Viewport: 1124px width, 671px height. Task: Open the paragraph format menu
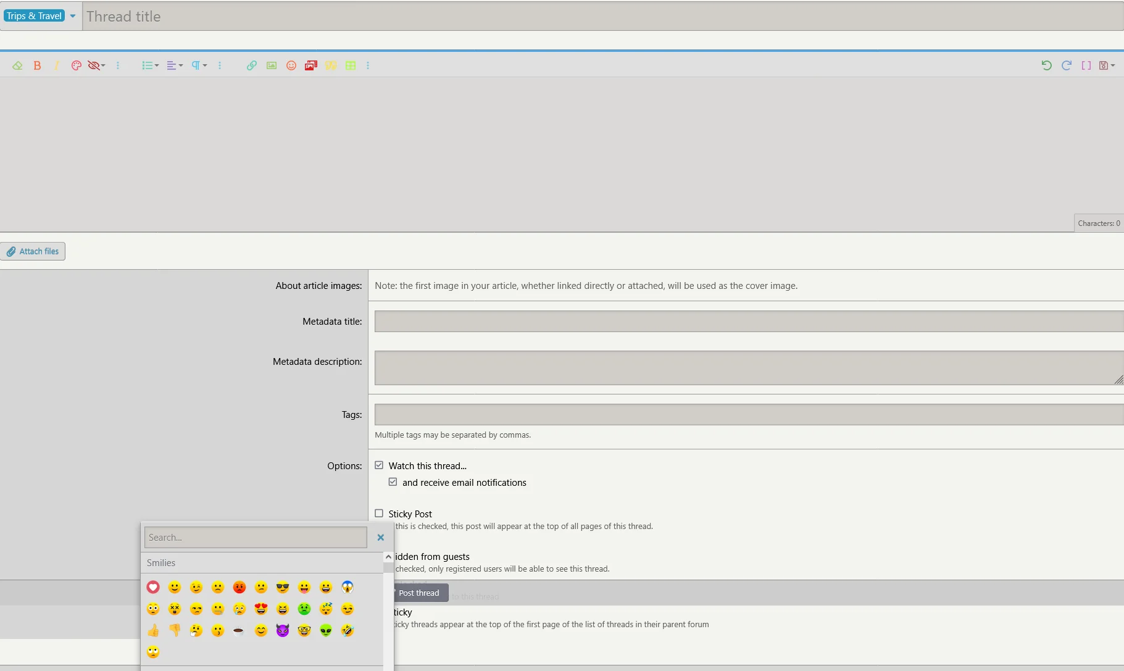199,65
